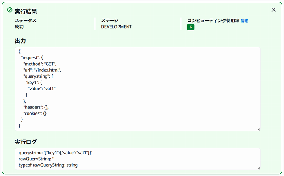Click the "method": "GET" line in output
The width and height of the screenshot is (284, 176).
40,64
